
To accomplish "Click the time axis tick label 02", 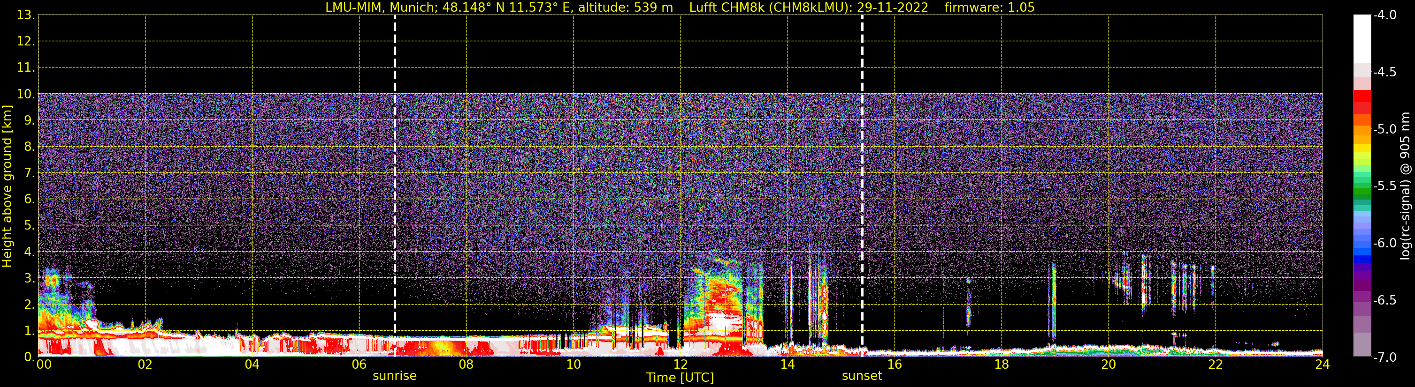I will click(x=145, y=365).
